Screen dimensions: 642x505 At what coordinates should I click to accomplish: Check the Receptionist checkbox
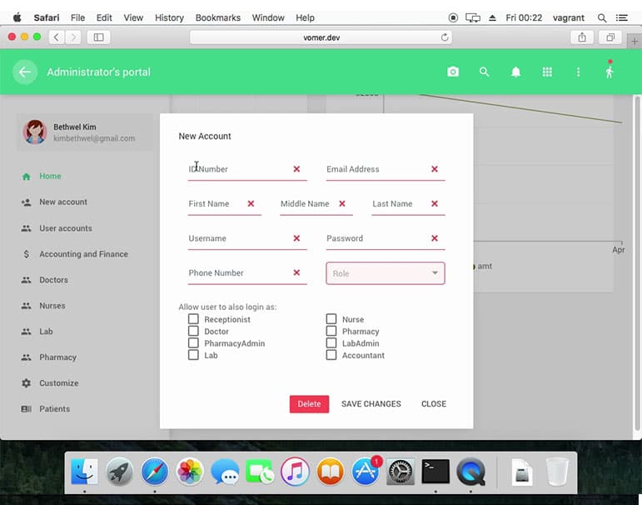(x=193, y=319)
